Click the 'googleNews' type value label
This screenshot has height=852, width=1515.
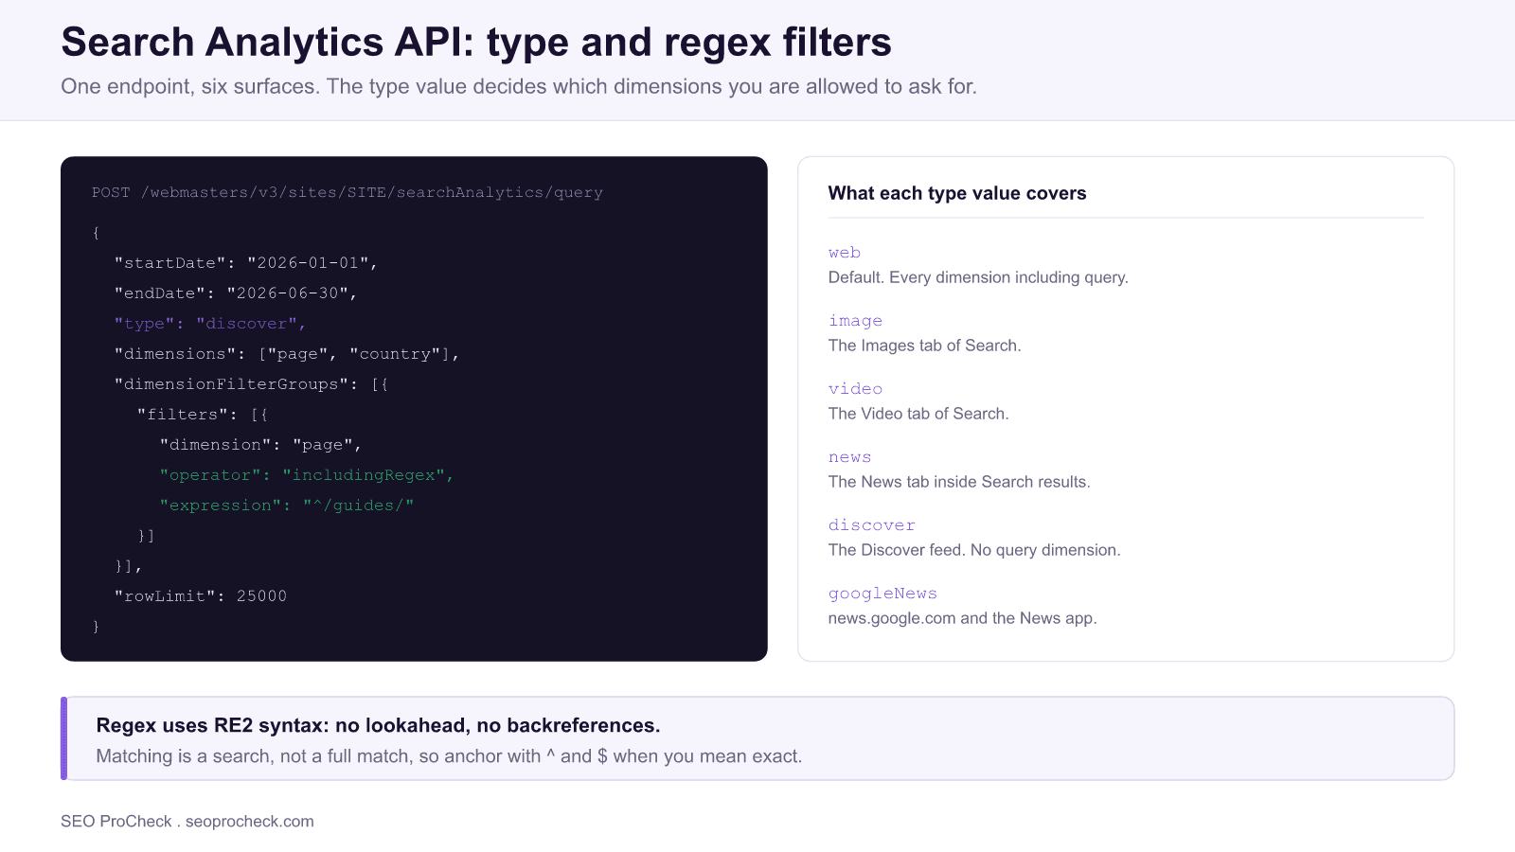point(882,594)
